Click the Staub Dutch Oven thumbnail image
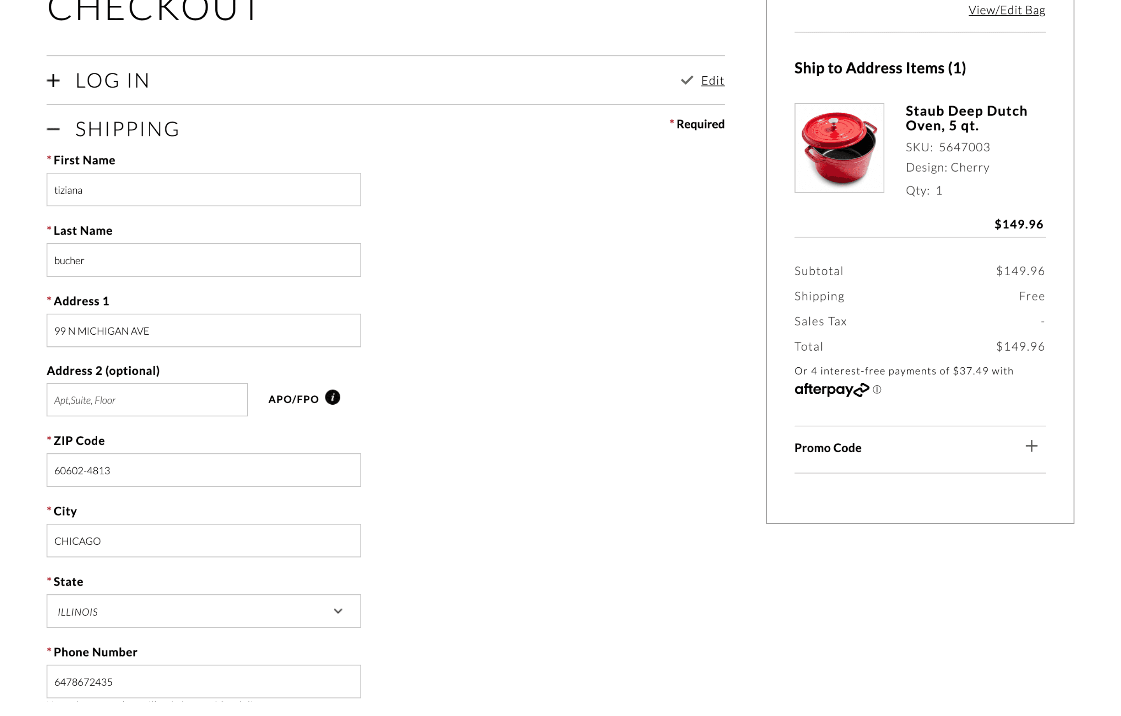The width and height of the screenshot is (1121, 716). [x=839, y=148]
